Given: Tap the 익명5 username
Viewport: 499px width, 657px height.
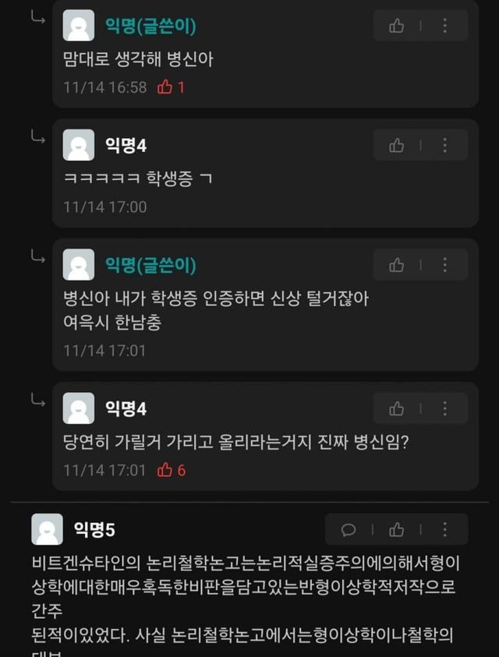Looking at the screenshot, I should (94, 530).
